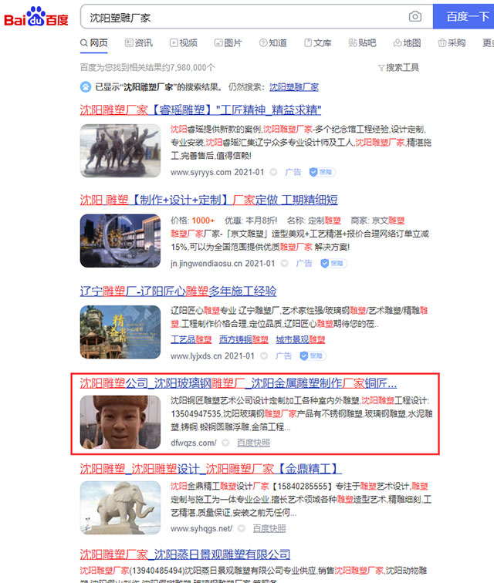Open the 图片 tab
This screenshot has width=494, height=583.
point(227,43)
